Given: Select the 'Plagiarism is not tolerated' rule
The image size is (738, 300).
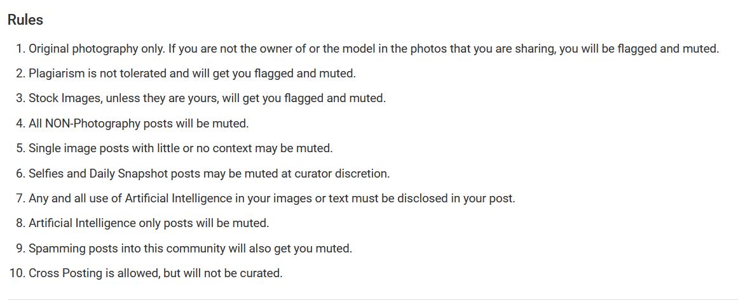Looking at the screenshot, I should tap(192, 74).
